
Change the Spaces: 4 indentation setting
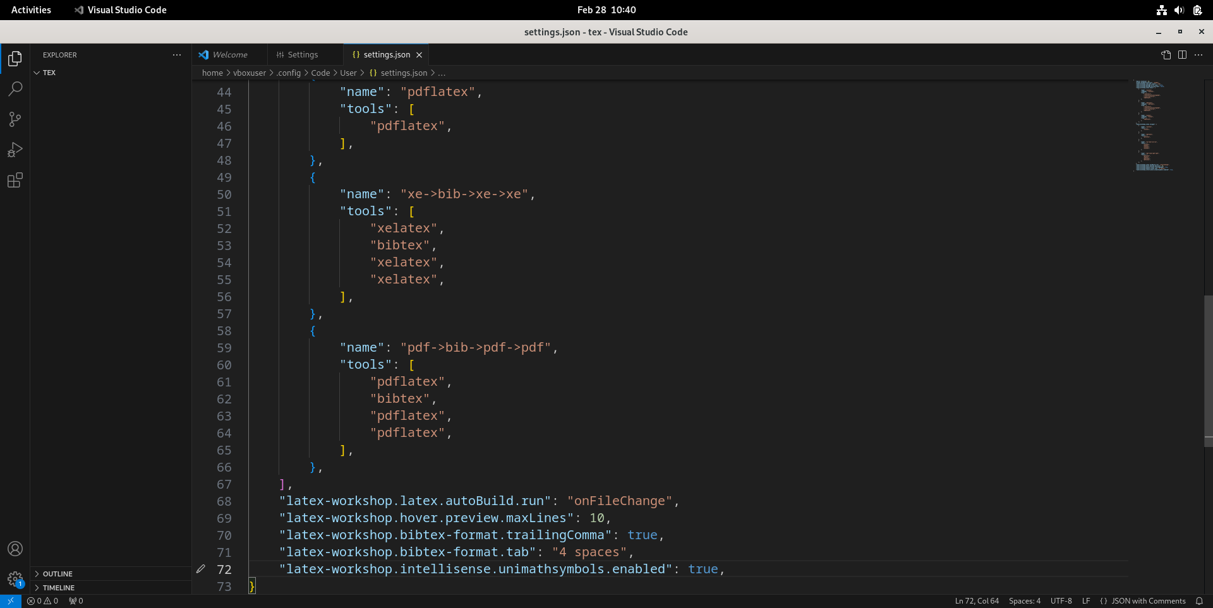pyautogui.click(x=1024, y=601)
